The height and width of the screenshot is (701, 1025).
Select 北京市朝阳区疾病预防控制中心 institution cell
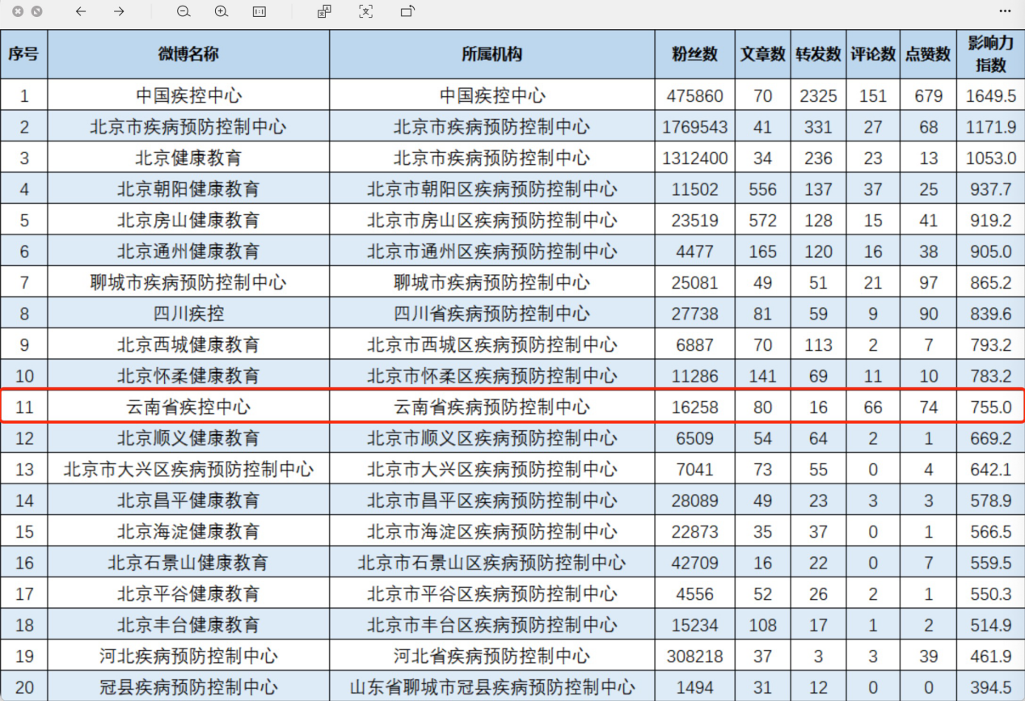[492, 189]
